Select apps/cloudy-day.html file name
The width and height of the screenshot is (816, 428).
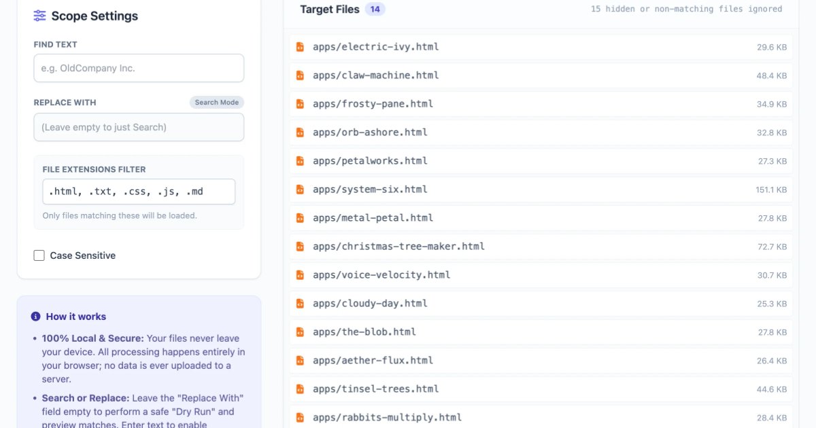(370, 304)
